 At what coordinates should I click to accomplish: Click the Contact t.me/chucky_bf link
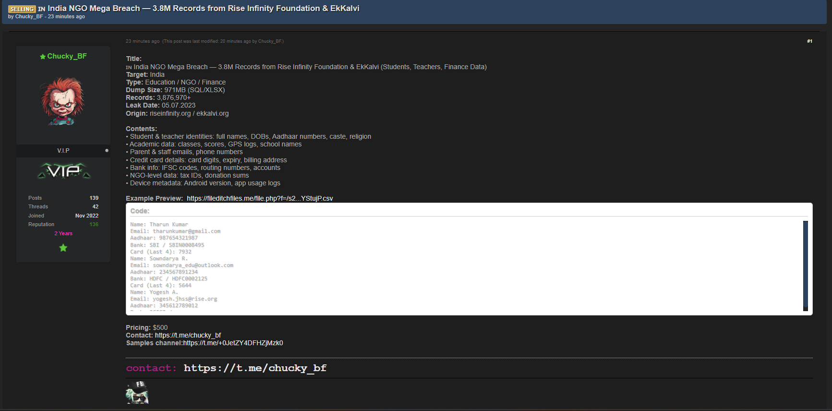coord(188,335)
